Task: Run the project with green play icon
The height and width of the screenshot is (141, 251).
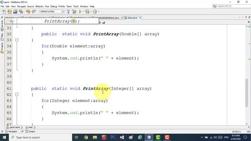Action: [x=80, y=11]
